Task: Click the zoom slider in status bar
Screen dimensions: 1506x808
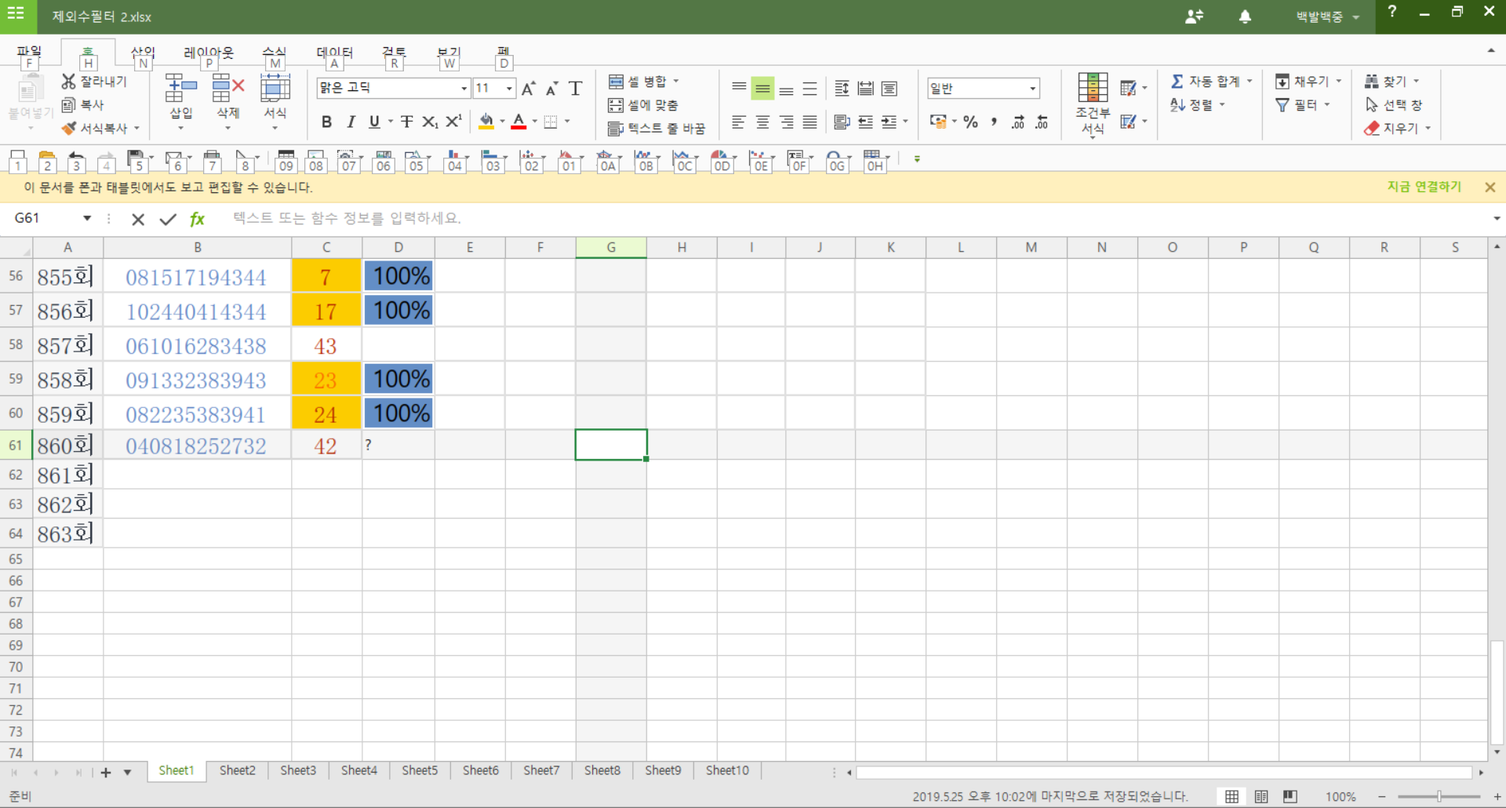Action: pyautogui.click(x=1439, y=796)
